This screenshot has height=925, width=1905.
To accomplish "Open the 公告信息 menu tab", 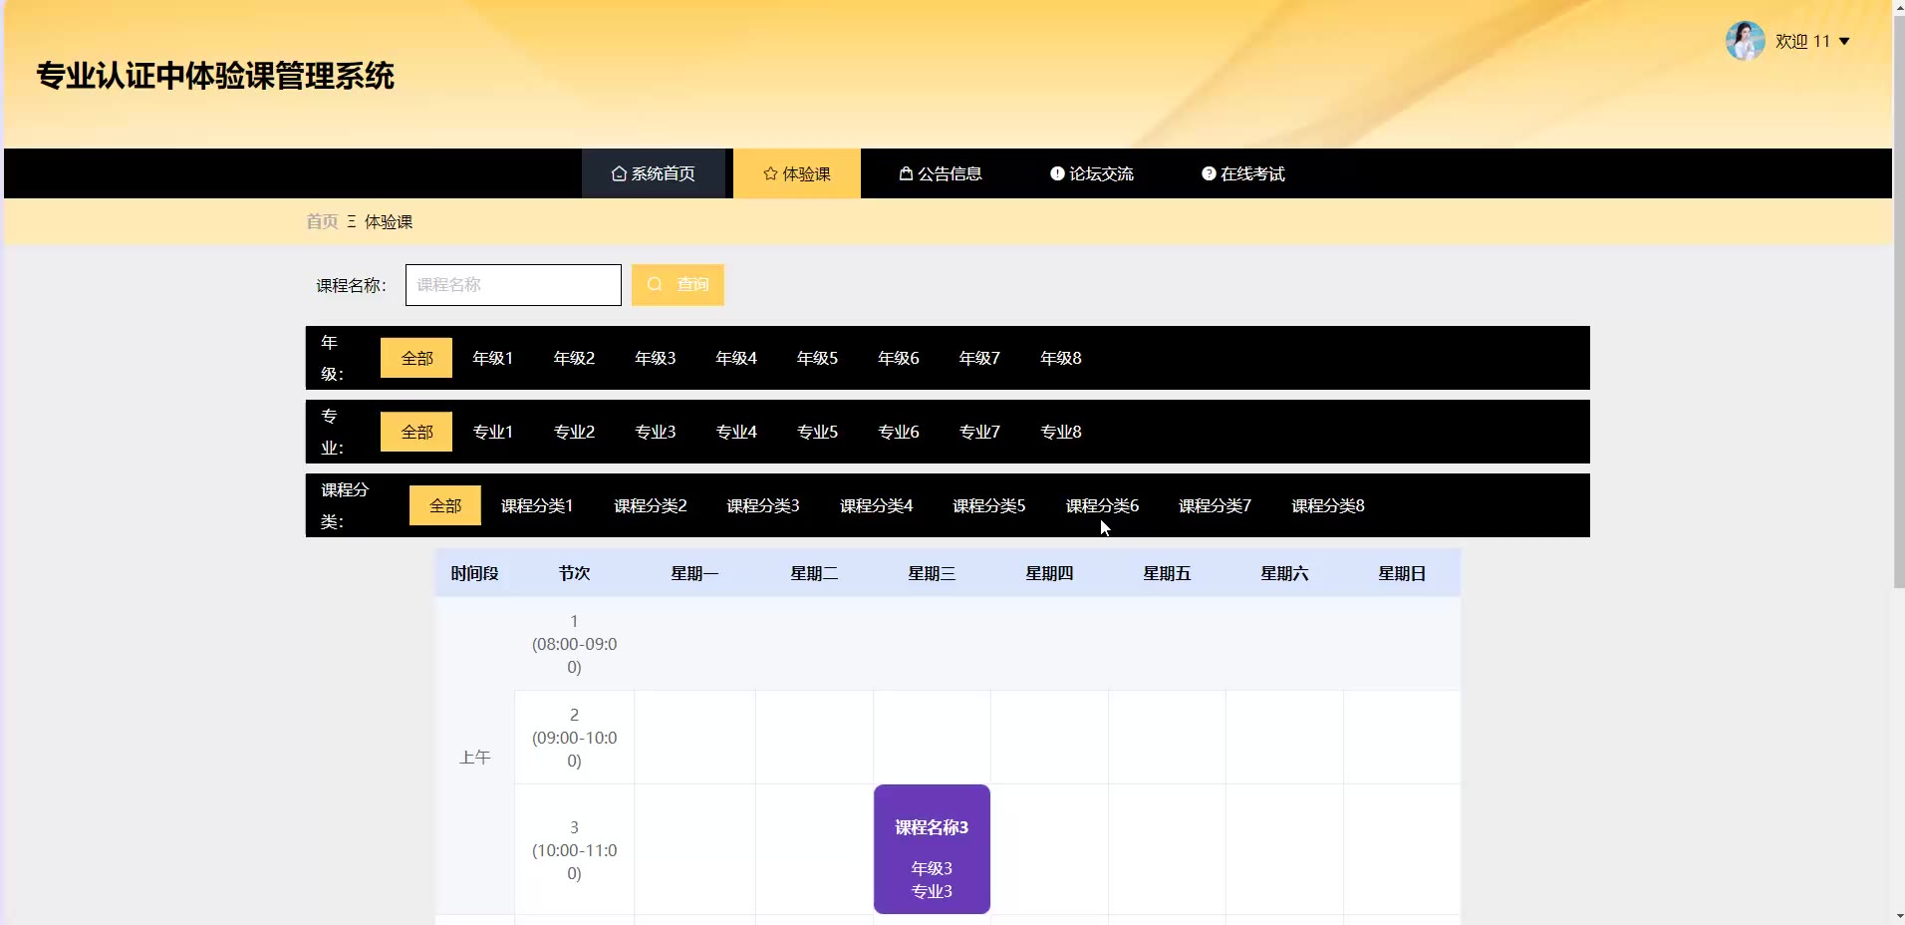I will 941,173.
